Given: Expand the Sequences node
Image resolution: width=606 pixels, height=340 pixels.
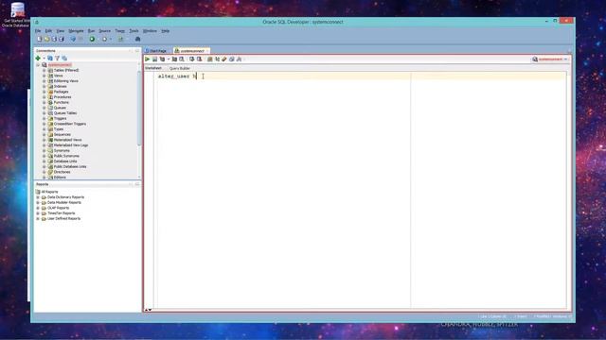Looking at the screenshot, I should 45,134.
